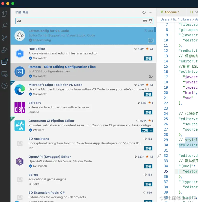Open the Git graph icon in activity bar
Viewport: 198px width, 202px height.
(4, 86)
